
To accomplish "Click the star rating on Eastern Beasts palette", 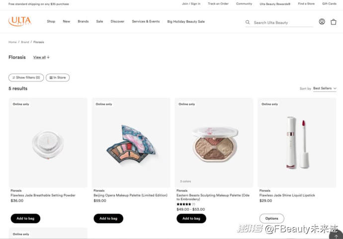I will click(183, 204).
